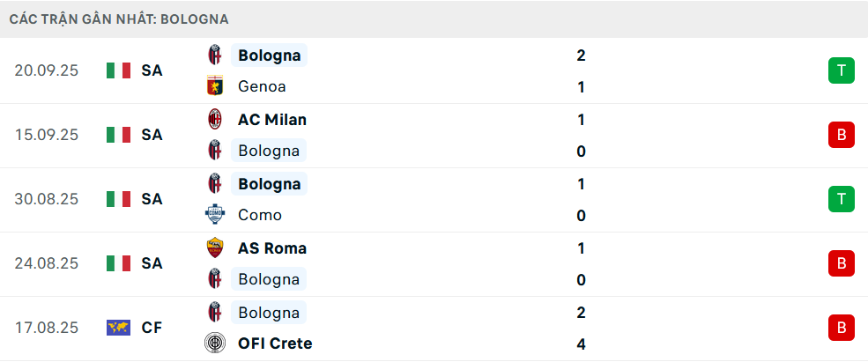Click the 30.08.25 match date

[x=47, y=199]
